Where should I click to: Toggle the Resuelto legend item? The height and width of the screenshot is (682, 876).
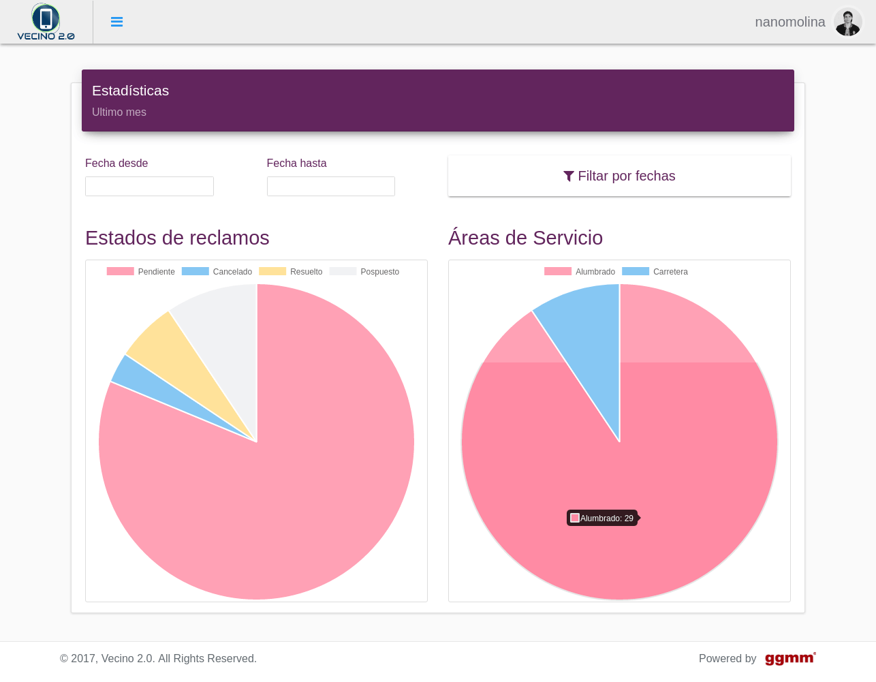[x=291, y=271]
